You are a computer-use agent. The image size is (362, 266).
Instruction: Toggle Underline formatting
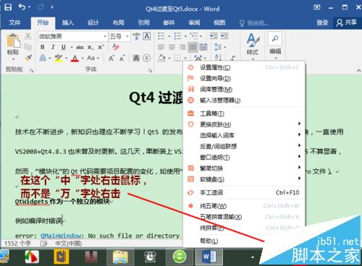tap(64, 47)
